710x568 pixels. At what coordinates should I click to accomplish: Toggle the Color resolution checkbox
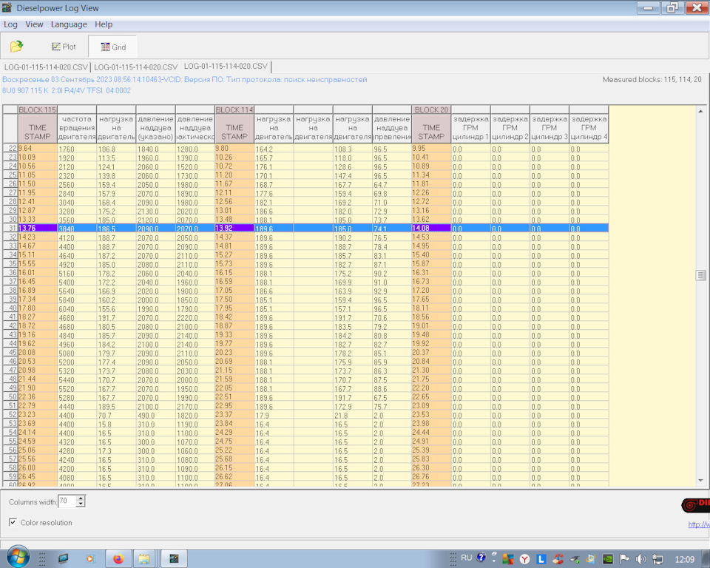point(13,522)
